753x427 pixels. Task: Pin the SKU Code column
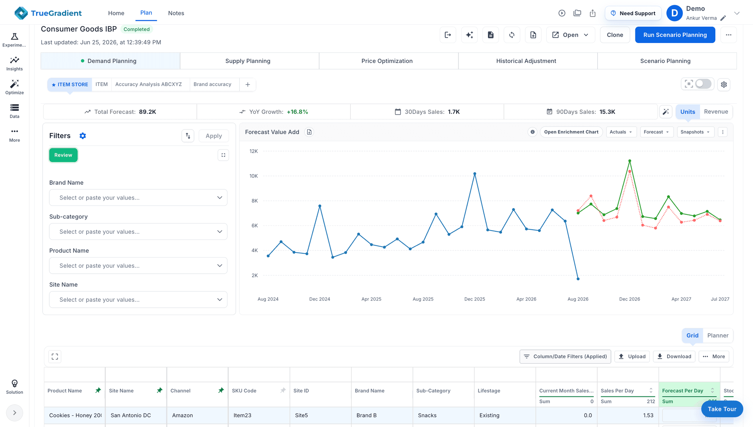tap(283, 390)
